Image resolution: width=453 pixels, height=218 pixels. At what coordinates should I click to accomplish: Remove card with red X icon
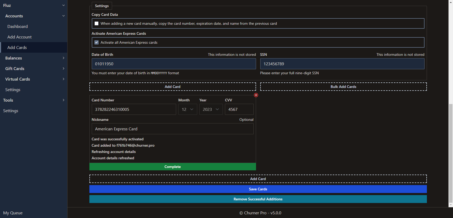pyautogui.click(x=256, y=95)
